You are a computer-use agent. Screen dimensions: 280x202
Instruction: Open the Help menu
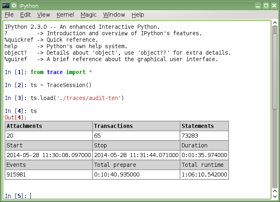137,15
